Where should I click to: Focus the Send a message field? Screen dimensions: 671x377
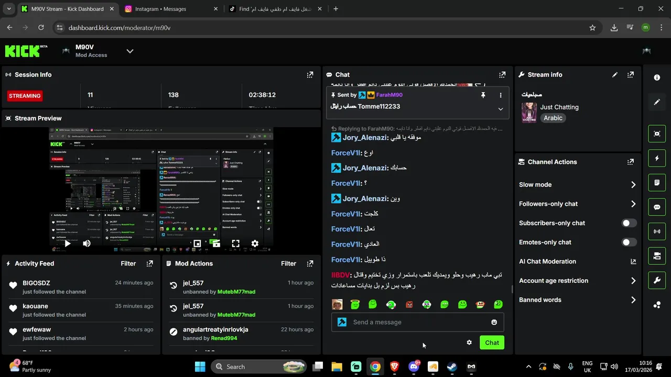(x=418, y=322)
